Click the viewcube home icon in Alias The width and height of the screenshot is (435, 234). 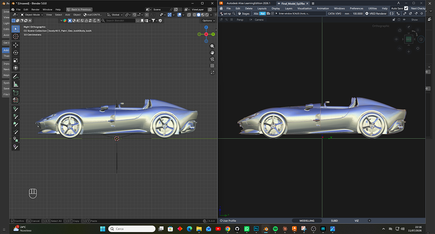(x=399, y=30)
